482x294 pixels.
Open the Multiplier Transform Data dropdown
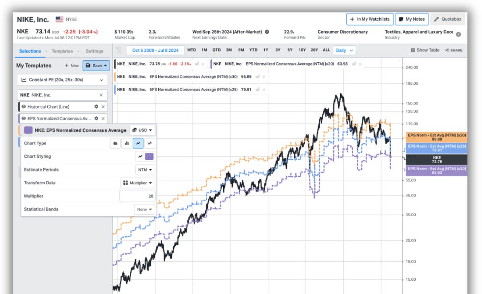click(x=138, y=183)
